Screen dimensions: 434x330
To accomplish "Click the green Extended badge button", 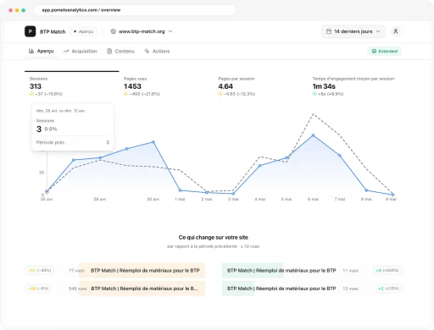I will click(x=385, y=51).
